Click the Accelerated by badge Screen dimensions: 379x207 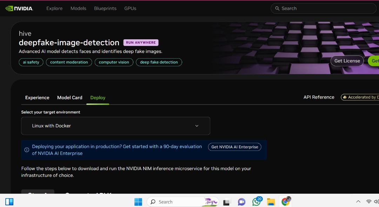point(360,97)
